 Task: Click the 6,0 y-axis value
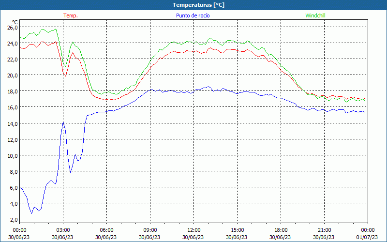[14, 188]
